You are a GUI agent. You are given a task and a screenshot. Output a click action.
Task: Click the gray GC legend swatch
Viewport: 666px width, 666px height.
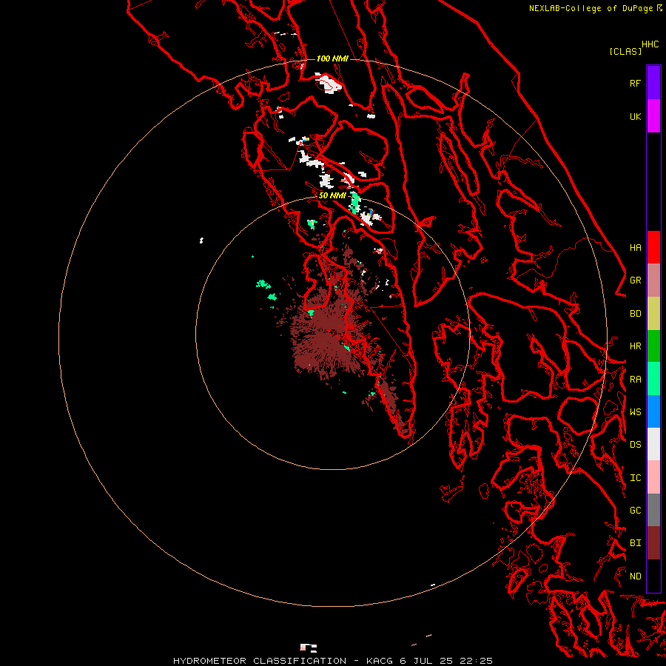click(x=653, y=510)
